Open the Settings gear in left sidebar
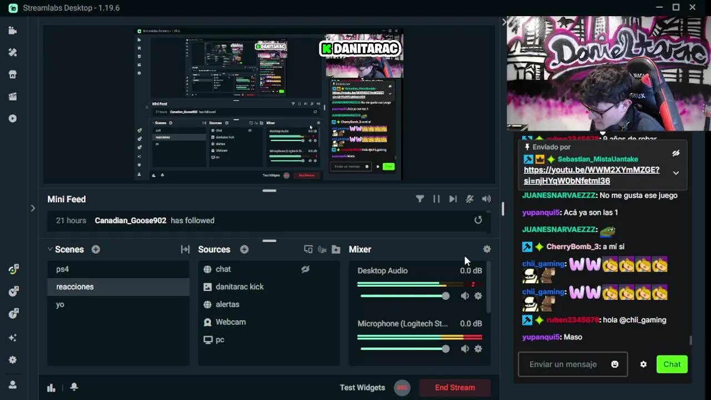This screenshot has height=400, width=711. pos(13,360)
